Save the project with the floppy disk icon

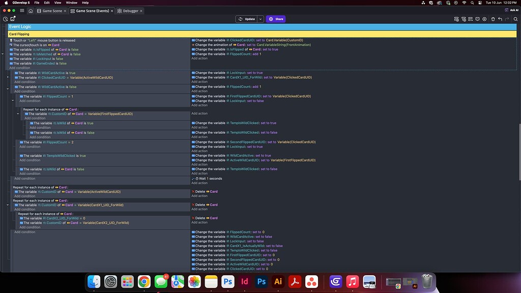(13, 19)
